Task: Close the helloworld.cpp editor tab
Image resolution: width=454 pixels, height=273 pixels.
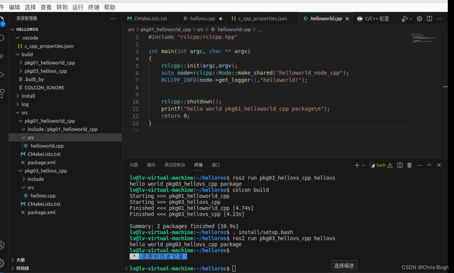Action: (x=347, y=19)
